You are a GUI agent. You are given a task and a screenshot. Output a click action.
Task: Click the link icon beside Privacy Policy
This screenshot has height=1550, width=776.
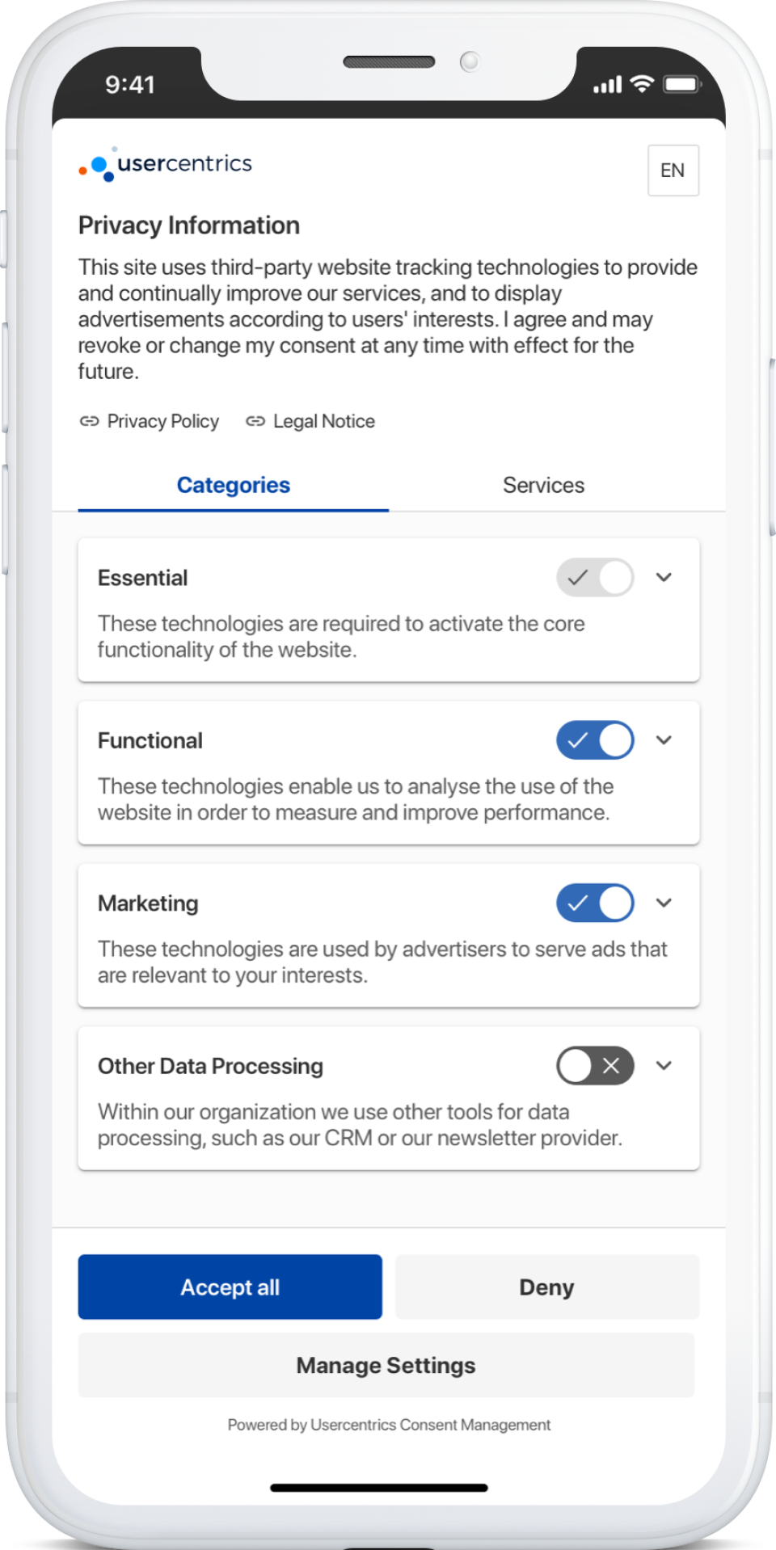point(90,421)
